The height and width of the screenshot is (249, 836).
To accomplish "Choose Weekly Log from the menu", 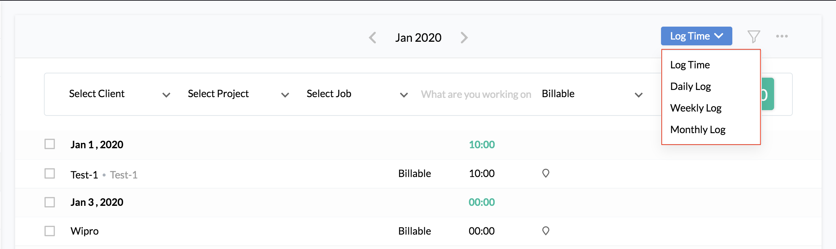I will [696, 108].
